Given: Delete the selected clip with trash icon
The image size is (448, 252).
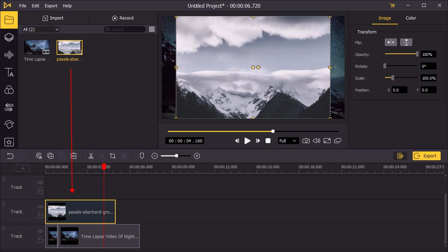Looking at the screenshot, I should (74, 156).
